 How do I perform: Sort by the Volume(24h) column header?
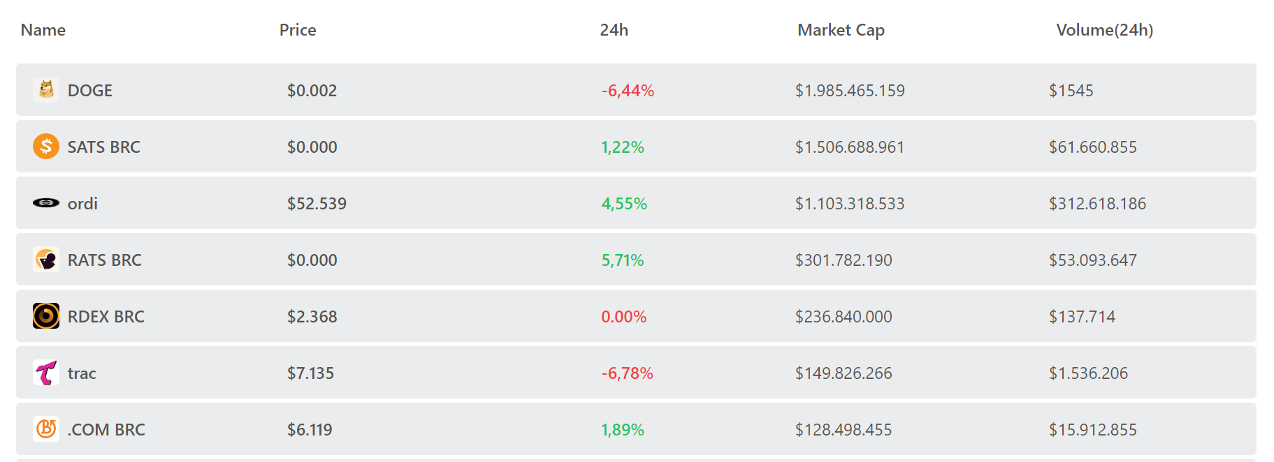[x=1105, y=30]
